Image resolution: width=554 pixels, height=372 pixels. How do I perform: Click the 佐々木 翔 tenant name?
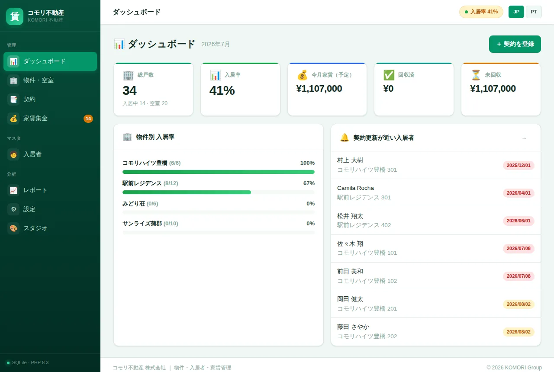pos(350,244)
